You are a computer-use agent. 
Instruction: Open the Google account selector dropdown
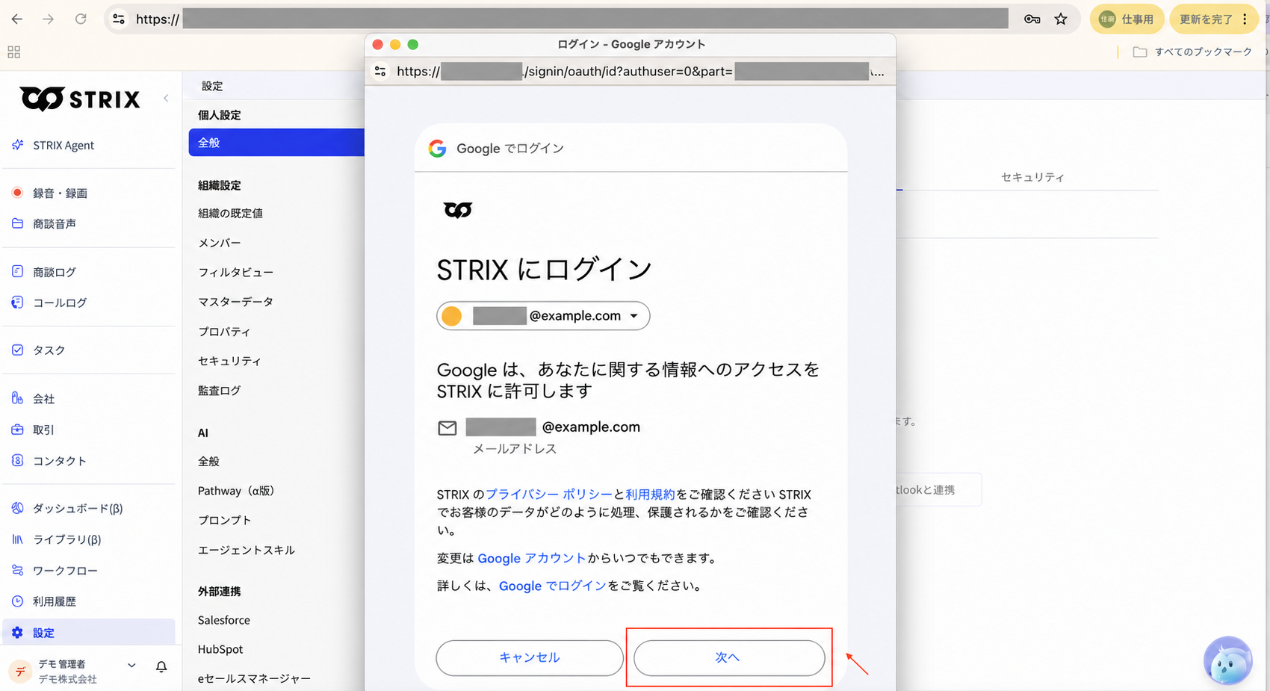pos(543,316)
